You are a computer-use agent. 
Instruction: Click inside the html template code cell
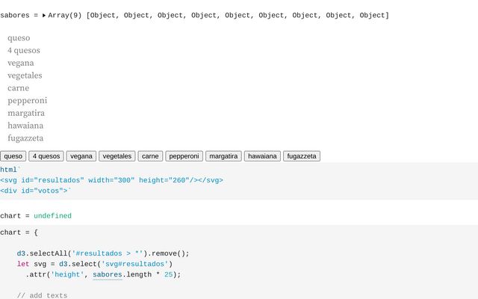click(x=112, y=180)
